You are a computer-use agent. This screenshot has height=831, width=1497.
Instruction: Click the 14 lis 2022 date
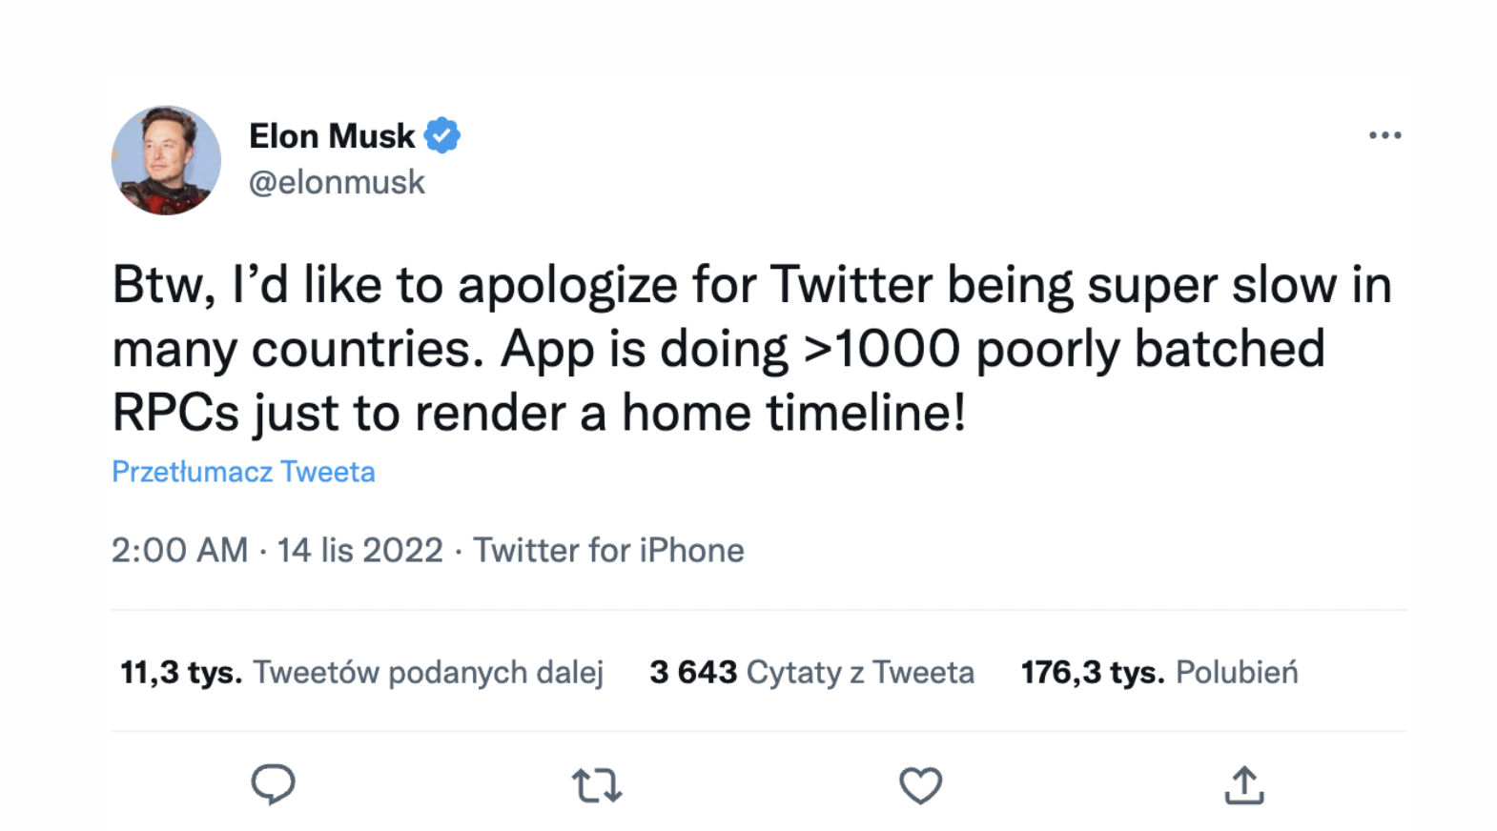(x=359, y=551)
